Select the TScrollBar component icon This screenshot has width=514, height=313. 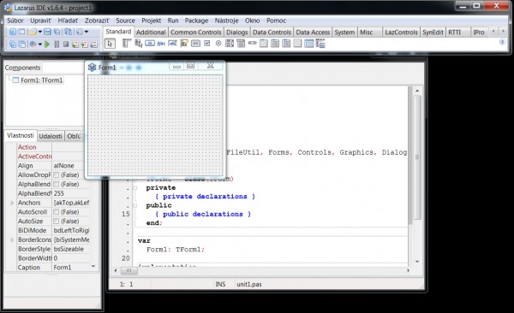tap(253, 44)
